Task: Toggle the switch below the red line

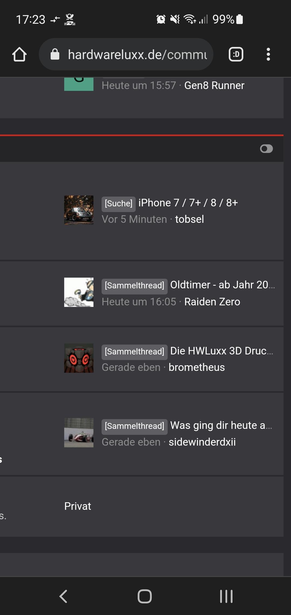Action: (x=266, y=149)
